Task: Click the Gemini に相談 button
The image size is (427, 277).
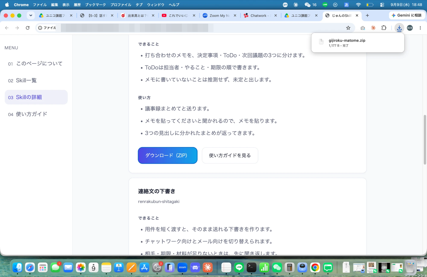Action: coord(406,15)
